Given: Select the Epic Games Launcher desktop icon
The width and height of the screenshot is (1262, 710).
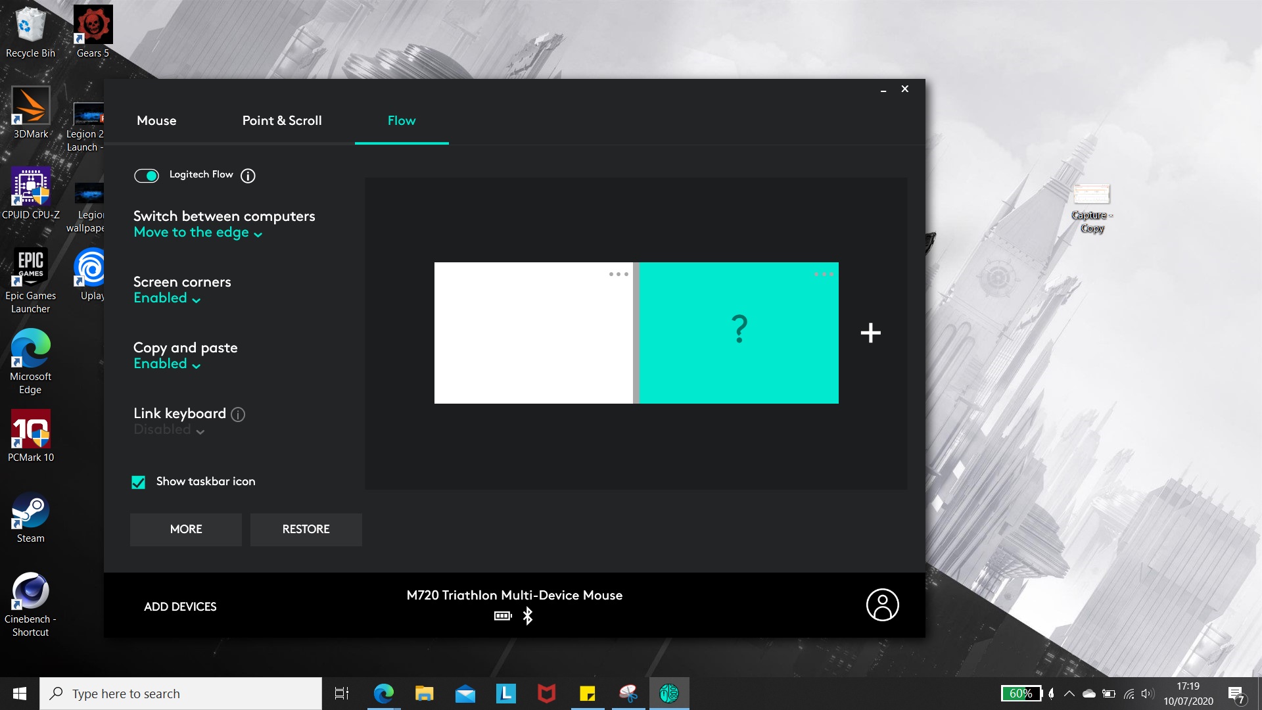Looking at the screenshot, I should coord(30,281).
